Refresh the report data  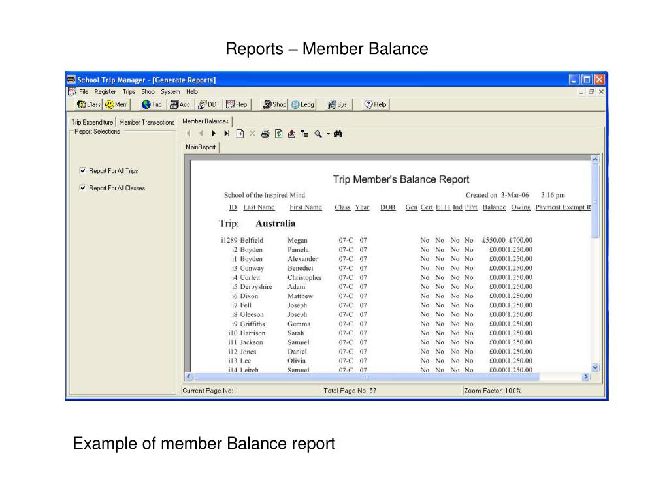[278, 134]
